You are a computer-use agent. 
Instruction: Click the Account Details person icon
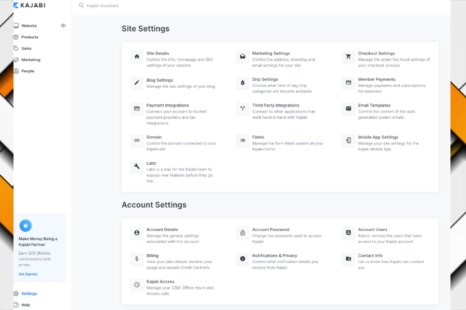click(x=137, y=233)
